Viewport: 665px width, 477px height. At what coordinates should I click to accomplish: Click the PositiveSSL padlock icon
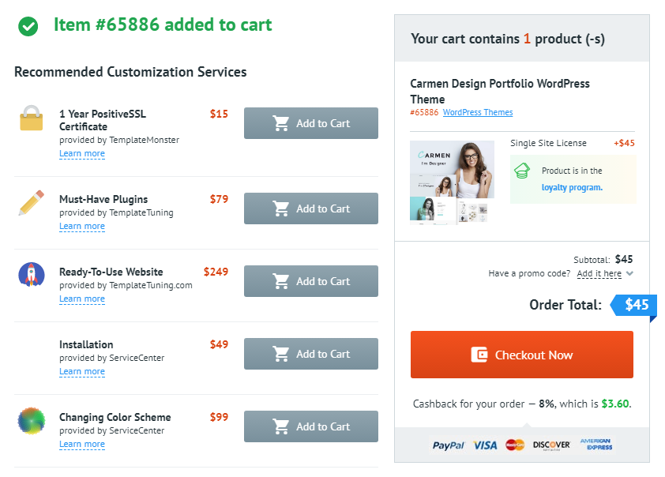pyautogui.click(x=32, y=118)
